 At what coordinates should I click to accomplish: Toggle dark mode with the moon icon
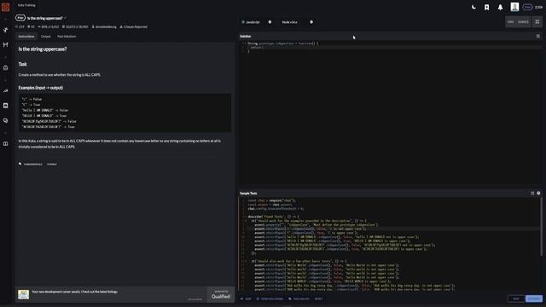473,7
